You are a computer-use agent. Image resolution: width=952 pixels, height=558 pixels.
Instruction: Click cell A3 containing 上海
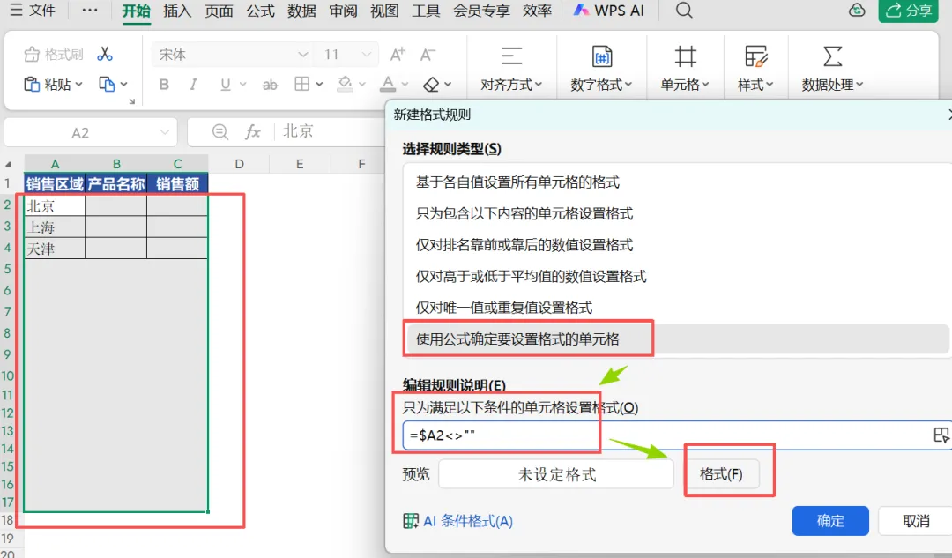coord(55,227)
